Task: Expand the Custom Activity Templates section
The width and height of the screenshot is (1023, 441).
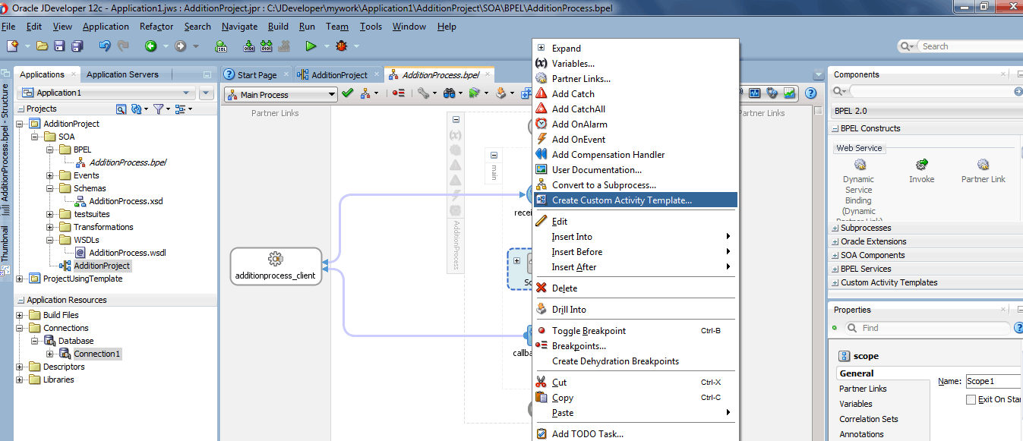Action: pyautogui.click(x=835, y=282)
